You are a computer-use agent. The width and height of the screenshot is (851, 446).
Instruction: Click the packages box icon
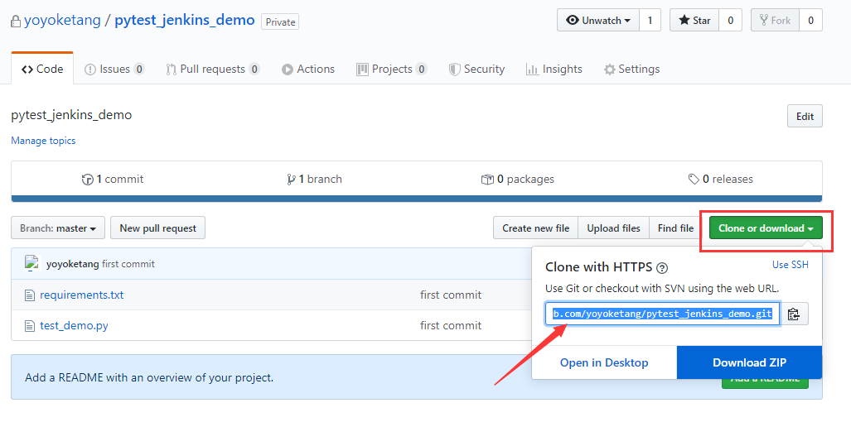coord(487,180)
